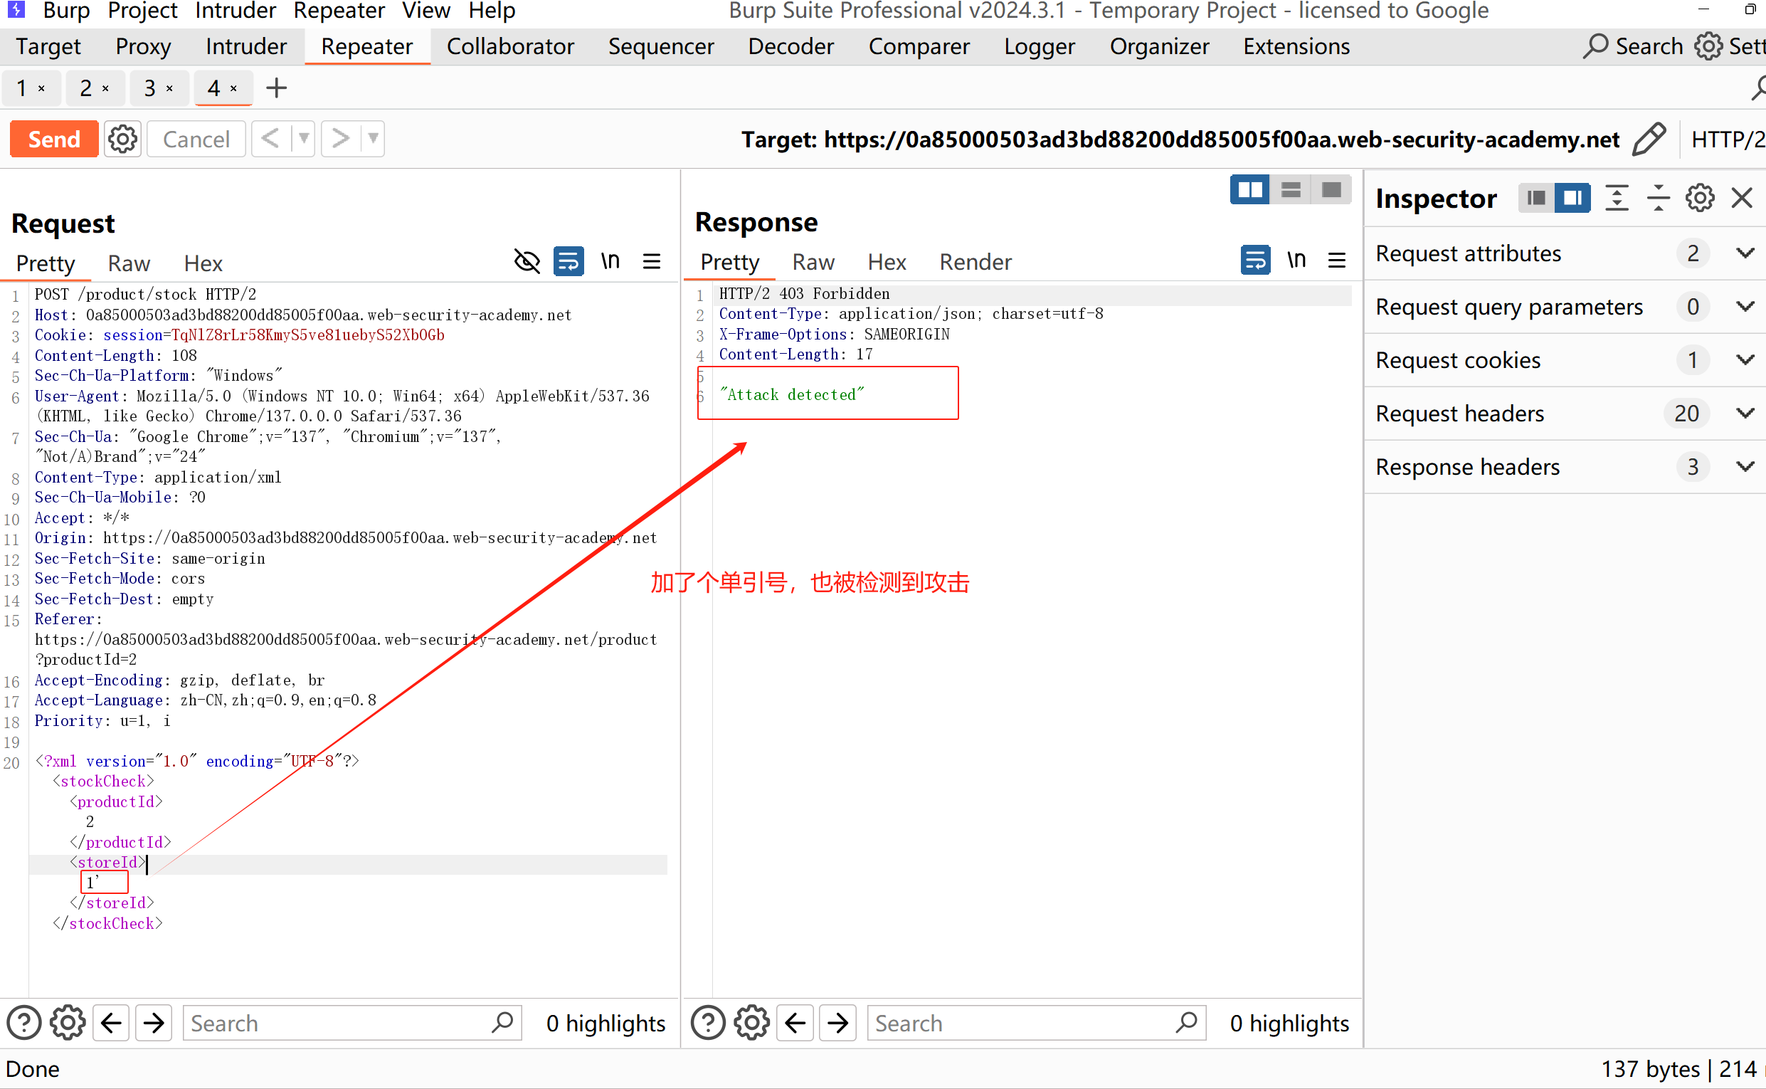The image size is (1766, 1089).
Task: Toggle hide non-printable characters eye icon in Request
Action: click(x=527, y=261)
